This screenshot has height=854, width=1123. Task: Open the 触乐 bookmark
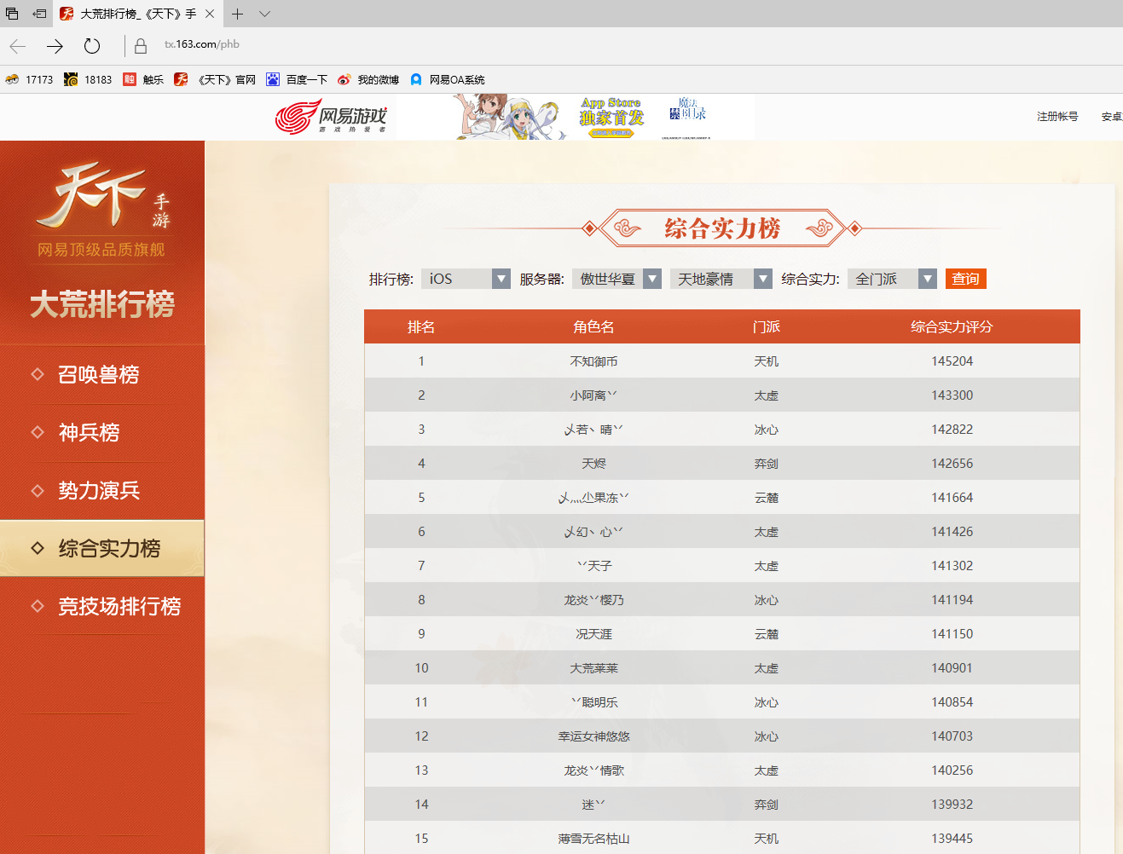coord(143,79)
